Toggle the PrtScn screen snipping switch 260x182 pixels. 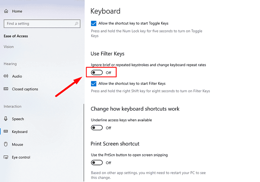pos(97,163)
